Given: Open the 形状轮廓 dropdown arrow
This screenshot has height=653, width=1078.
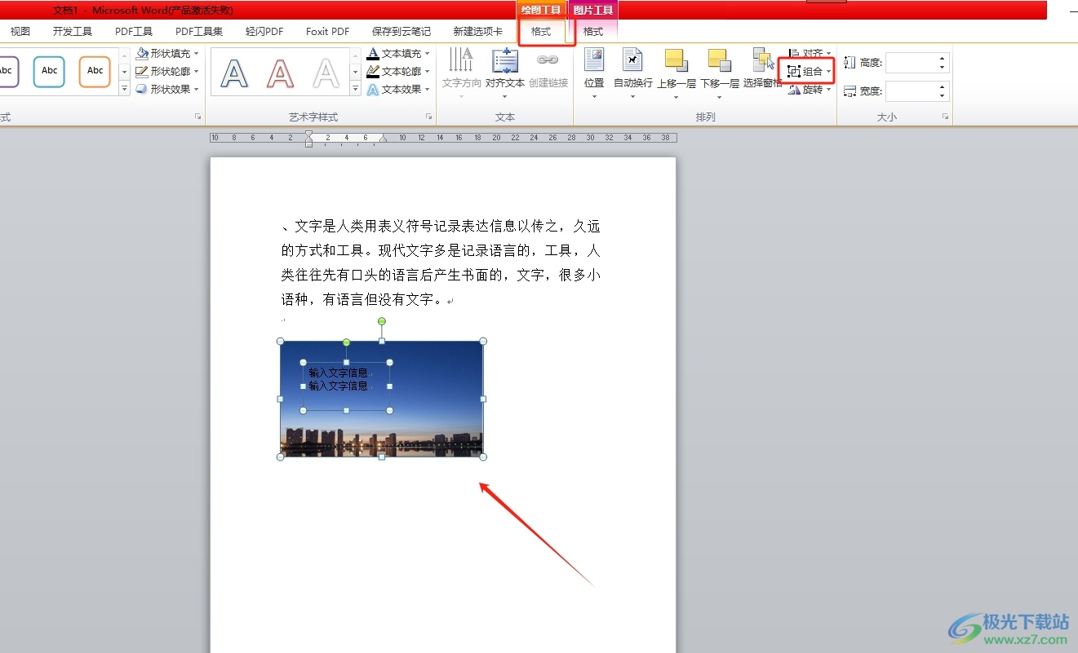Looking at the screenshot, I should point(197,72).
